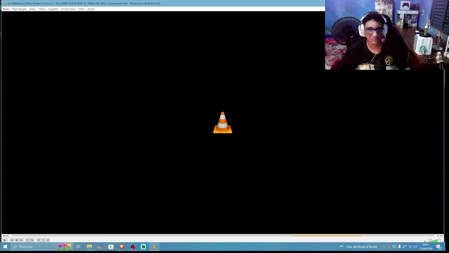This screenshot has height=253, width=449.
Task: Click the VLC cone in video area
Action: pyautogui.click(x=223, y=123)
